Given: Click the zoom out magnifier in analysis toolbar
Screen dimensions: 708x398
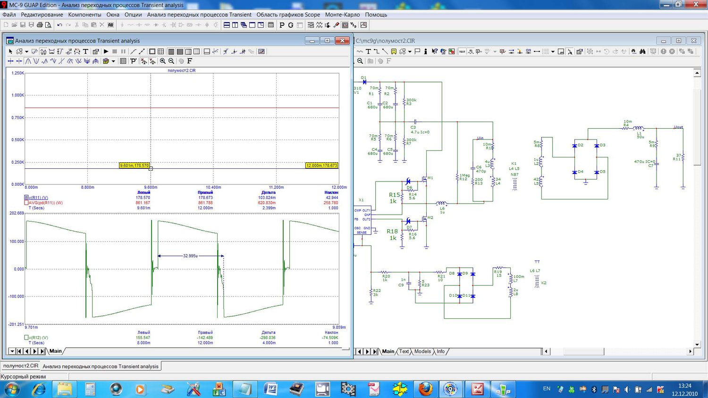Looking at the screenshot, I should click(x=171, y=61).
